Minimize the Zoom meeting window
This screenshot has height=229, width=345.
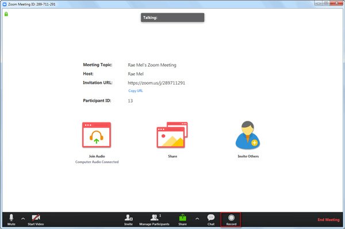319,3
